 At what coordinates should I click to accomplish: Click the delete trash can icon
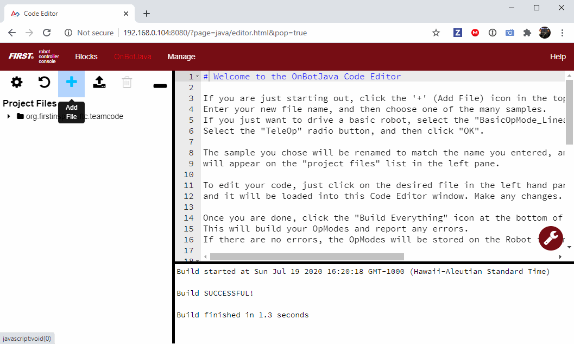(x=127, y=83)
